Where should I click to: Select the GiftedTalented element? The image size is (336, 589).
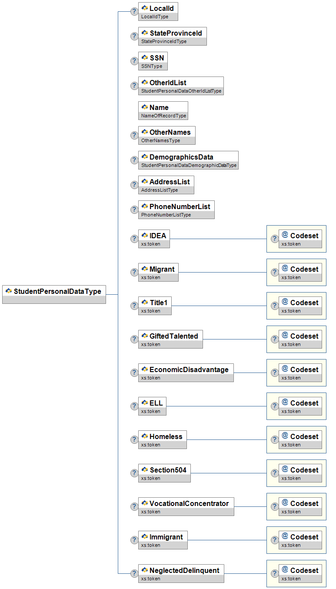point(170,339)
